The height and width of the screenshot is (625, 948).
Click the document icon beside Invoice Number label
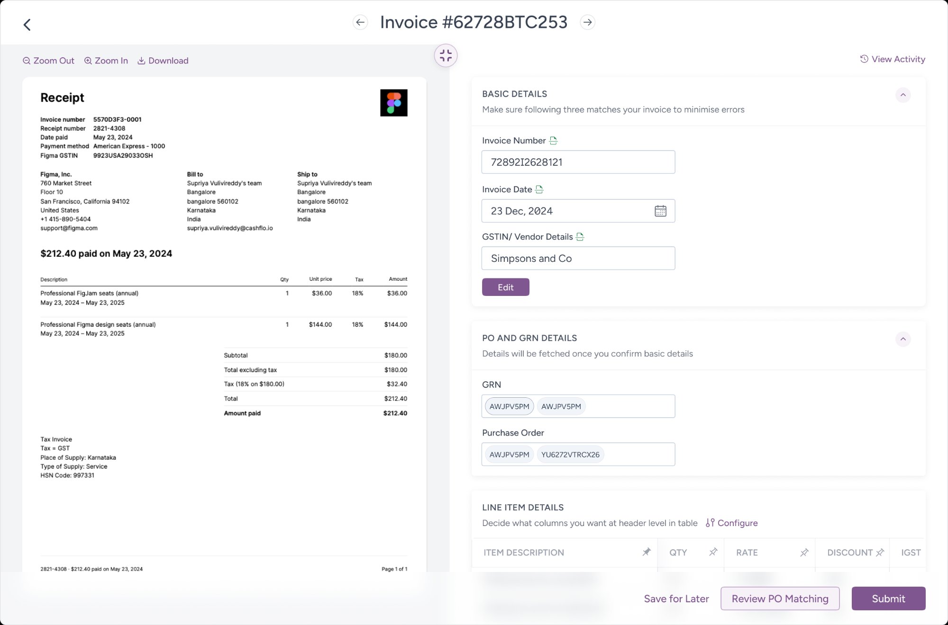click(553, 141)
